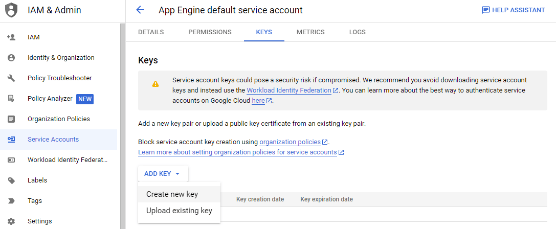Image resolution: width=556 pixels, height=229 pixels.
Task: Click the sidebar vertical scrollbar
Action: pos(123,126)
